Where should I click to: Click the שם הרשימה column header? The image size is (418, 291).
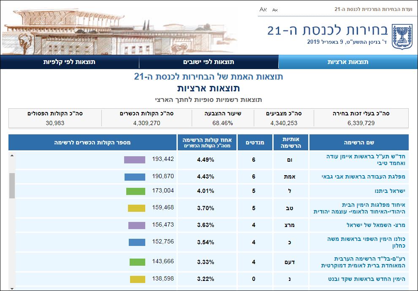coord(359,142)
